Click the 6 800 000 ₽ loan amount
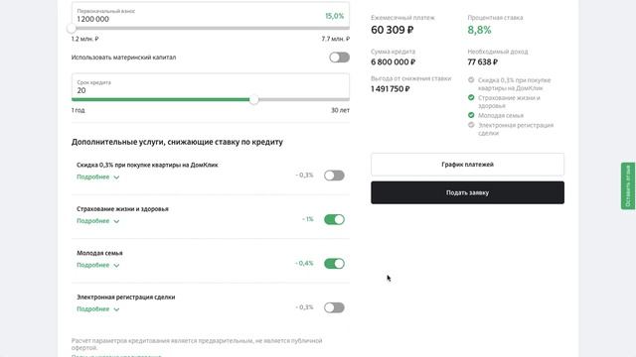This screenshot has width=636, height=357. click(x=394, y=61)
